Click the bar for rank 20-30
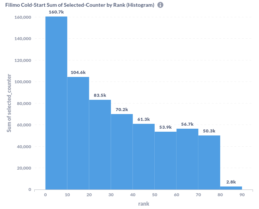This screenshot has width=259, height=209. (x=100, y=144)
